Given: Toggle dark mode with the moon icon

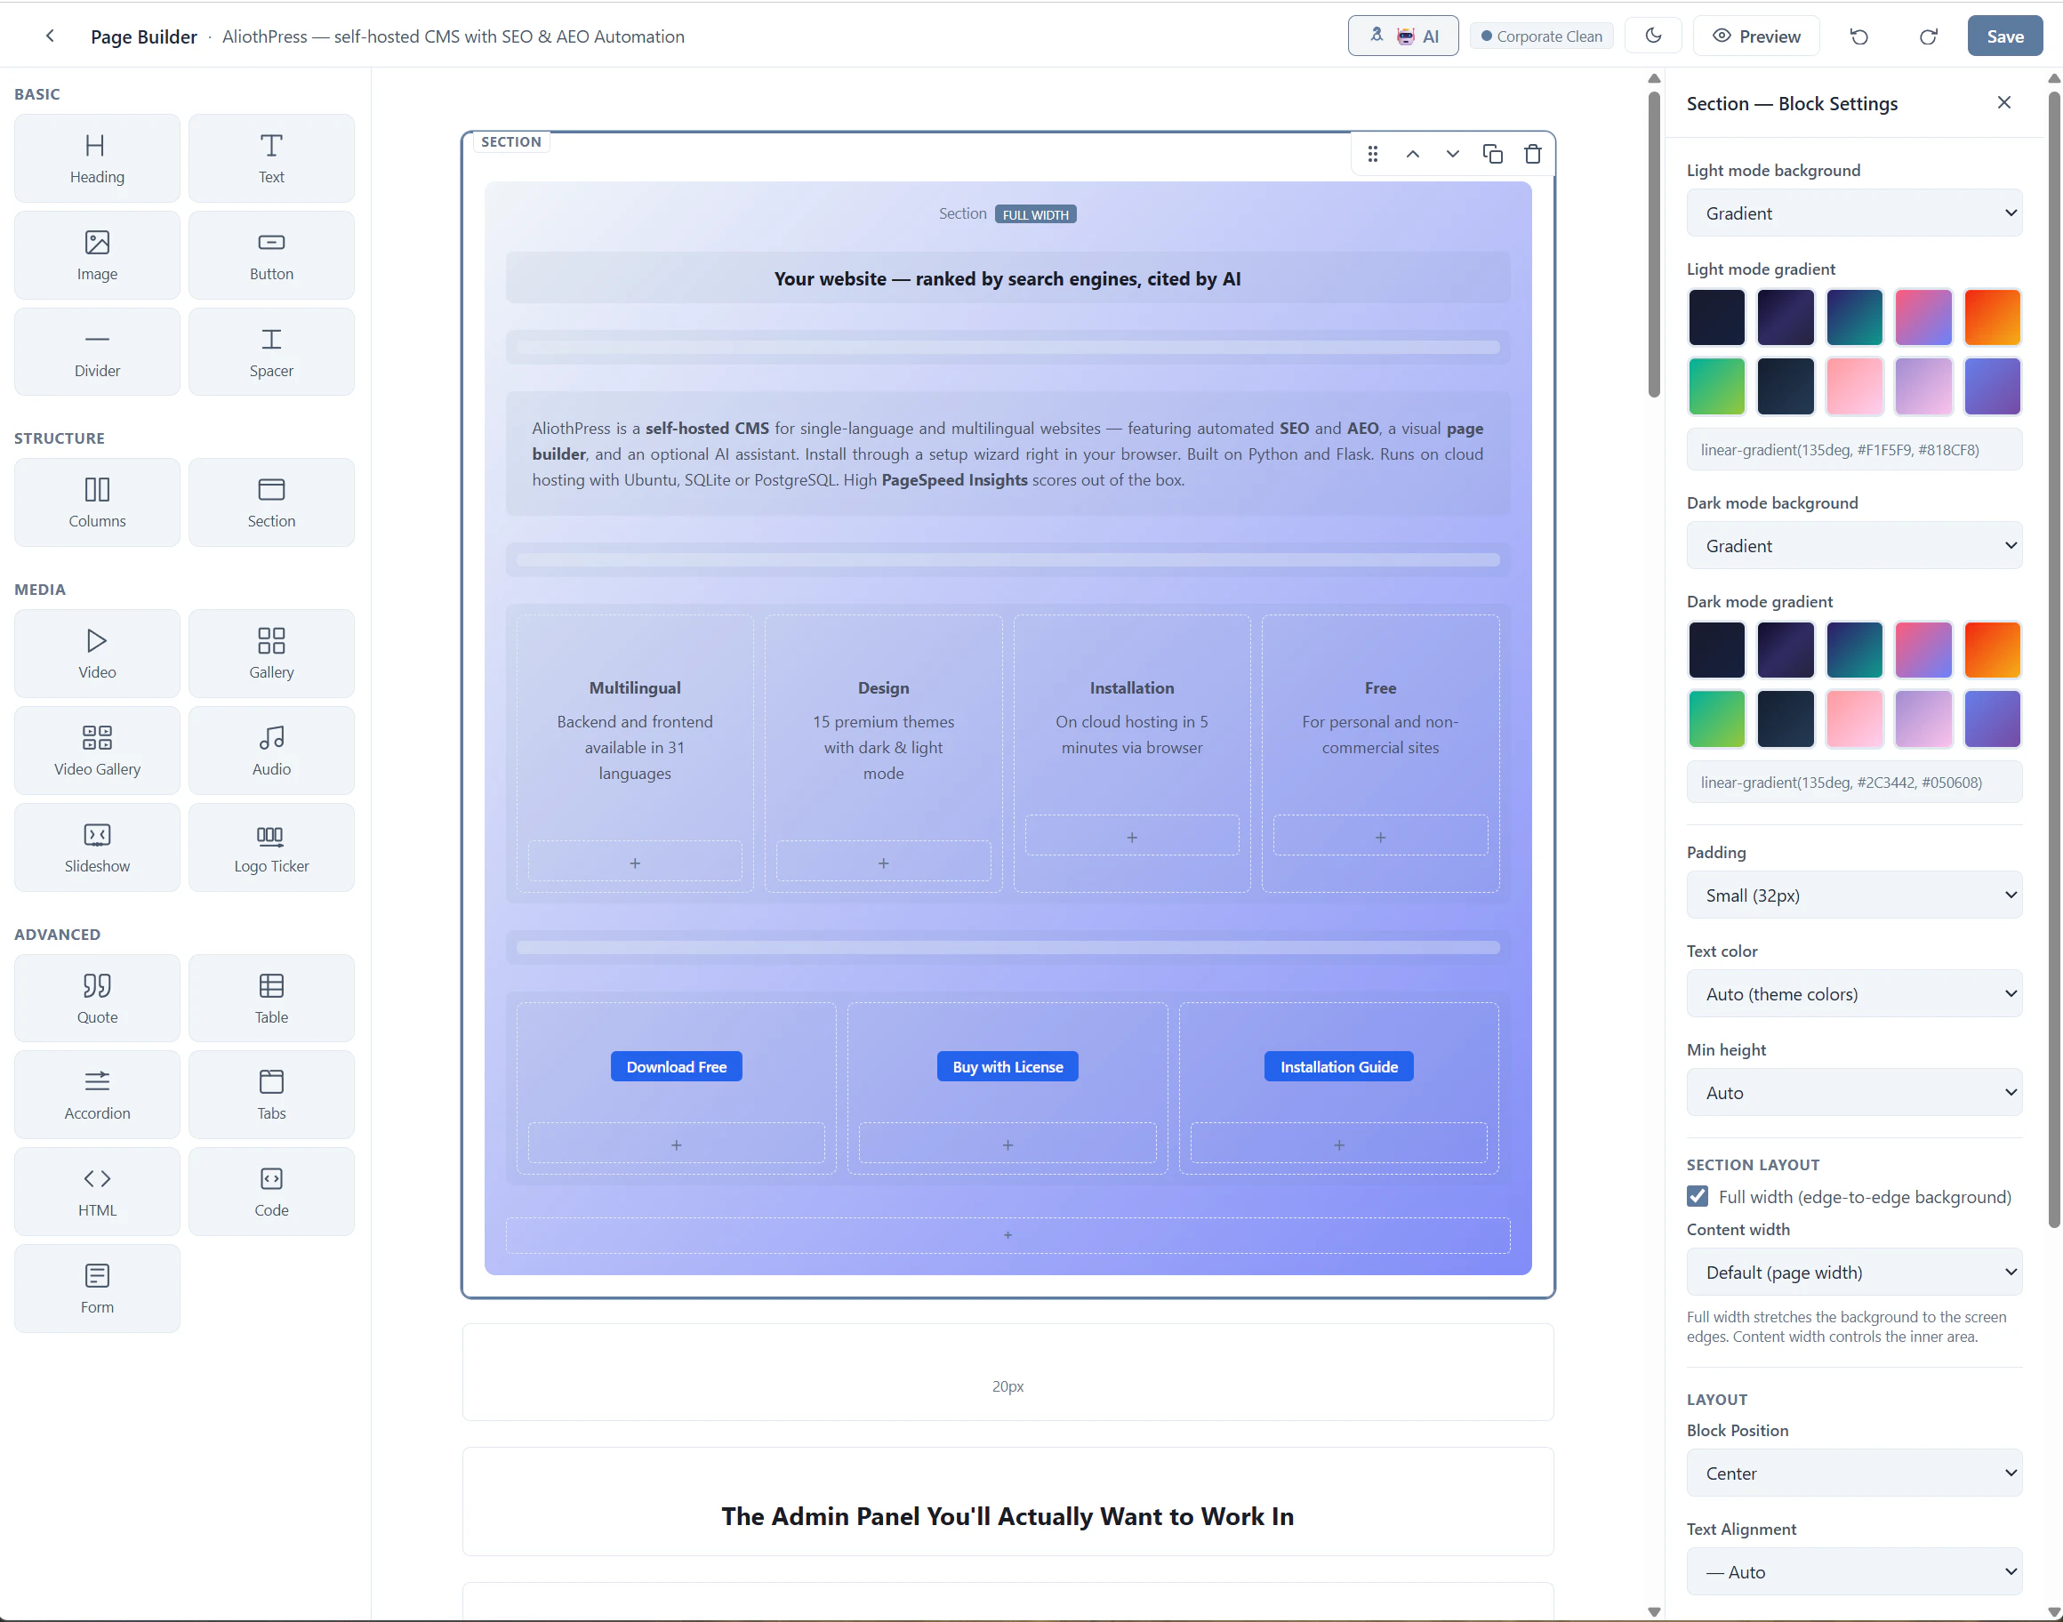Looking at the screenshot, I should click(1653, 36).
